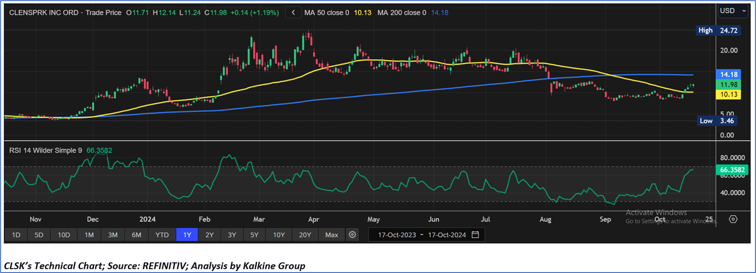Click the start date 17-Oct-2023 field

point(397,234)
